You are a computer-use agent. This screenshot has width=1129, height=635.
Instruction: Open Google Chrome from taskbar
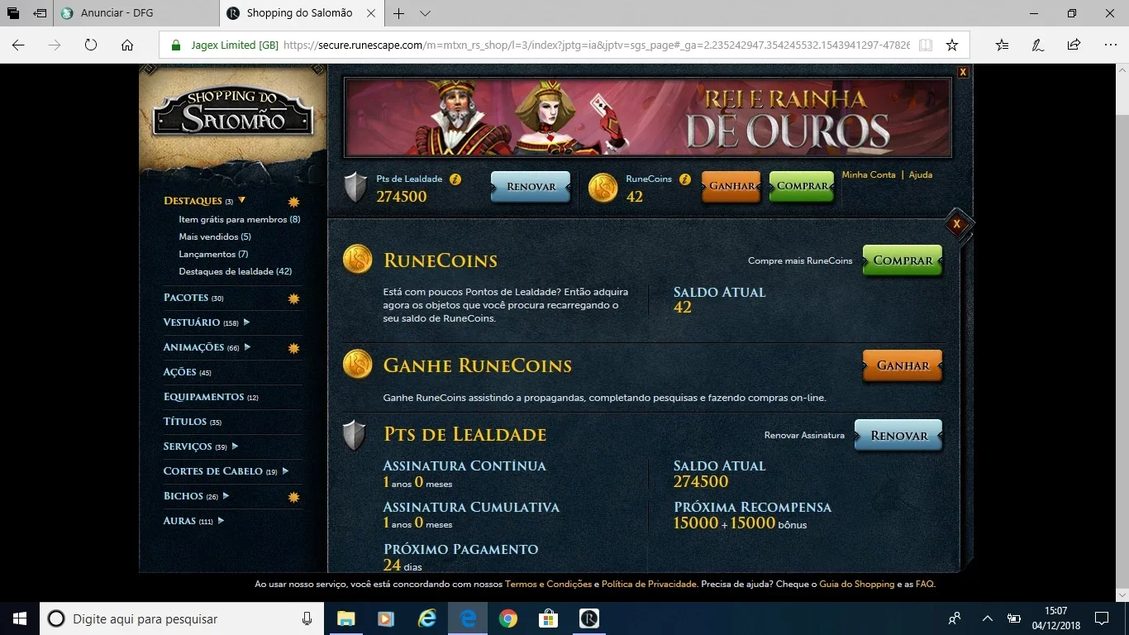(x=507, y=618)
